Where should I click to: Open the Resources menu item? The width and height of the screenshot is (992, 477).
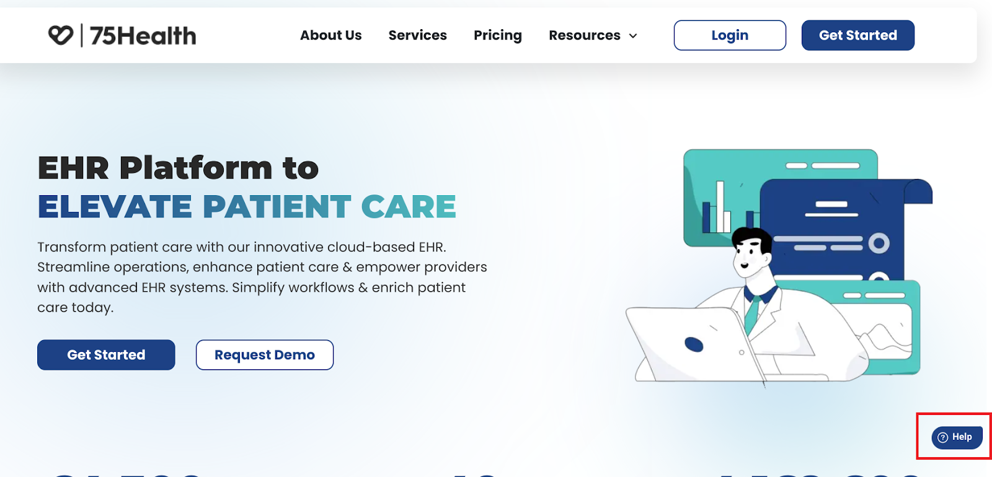click(x=585, y=35)
